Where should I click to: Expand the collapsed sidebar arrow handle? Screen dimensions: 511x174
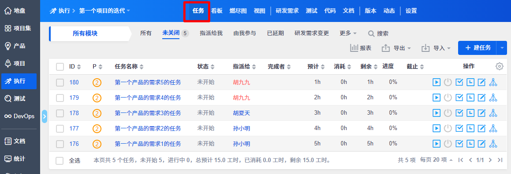45,116
